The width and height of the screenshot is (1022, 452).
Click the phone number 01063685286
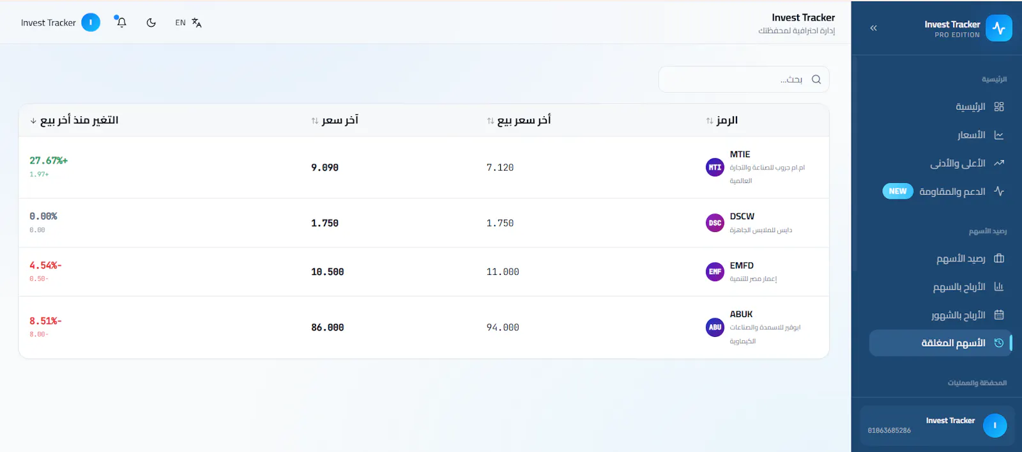point(889,430)
